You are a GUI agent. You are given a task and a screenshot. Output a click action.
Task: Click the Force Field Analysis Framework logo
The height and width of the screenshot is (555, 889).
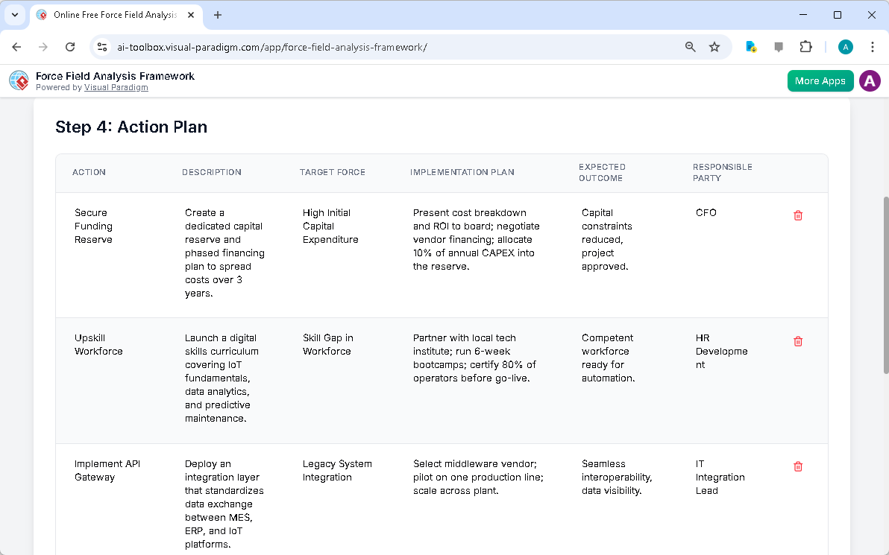pyautogui.click(x=19, y=80)
